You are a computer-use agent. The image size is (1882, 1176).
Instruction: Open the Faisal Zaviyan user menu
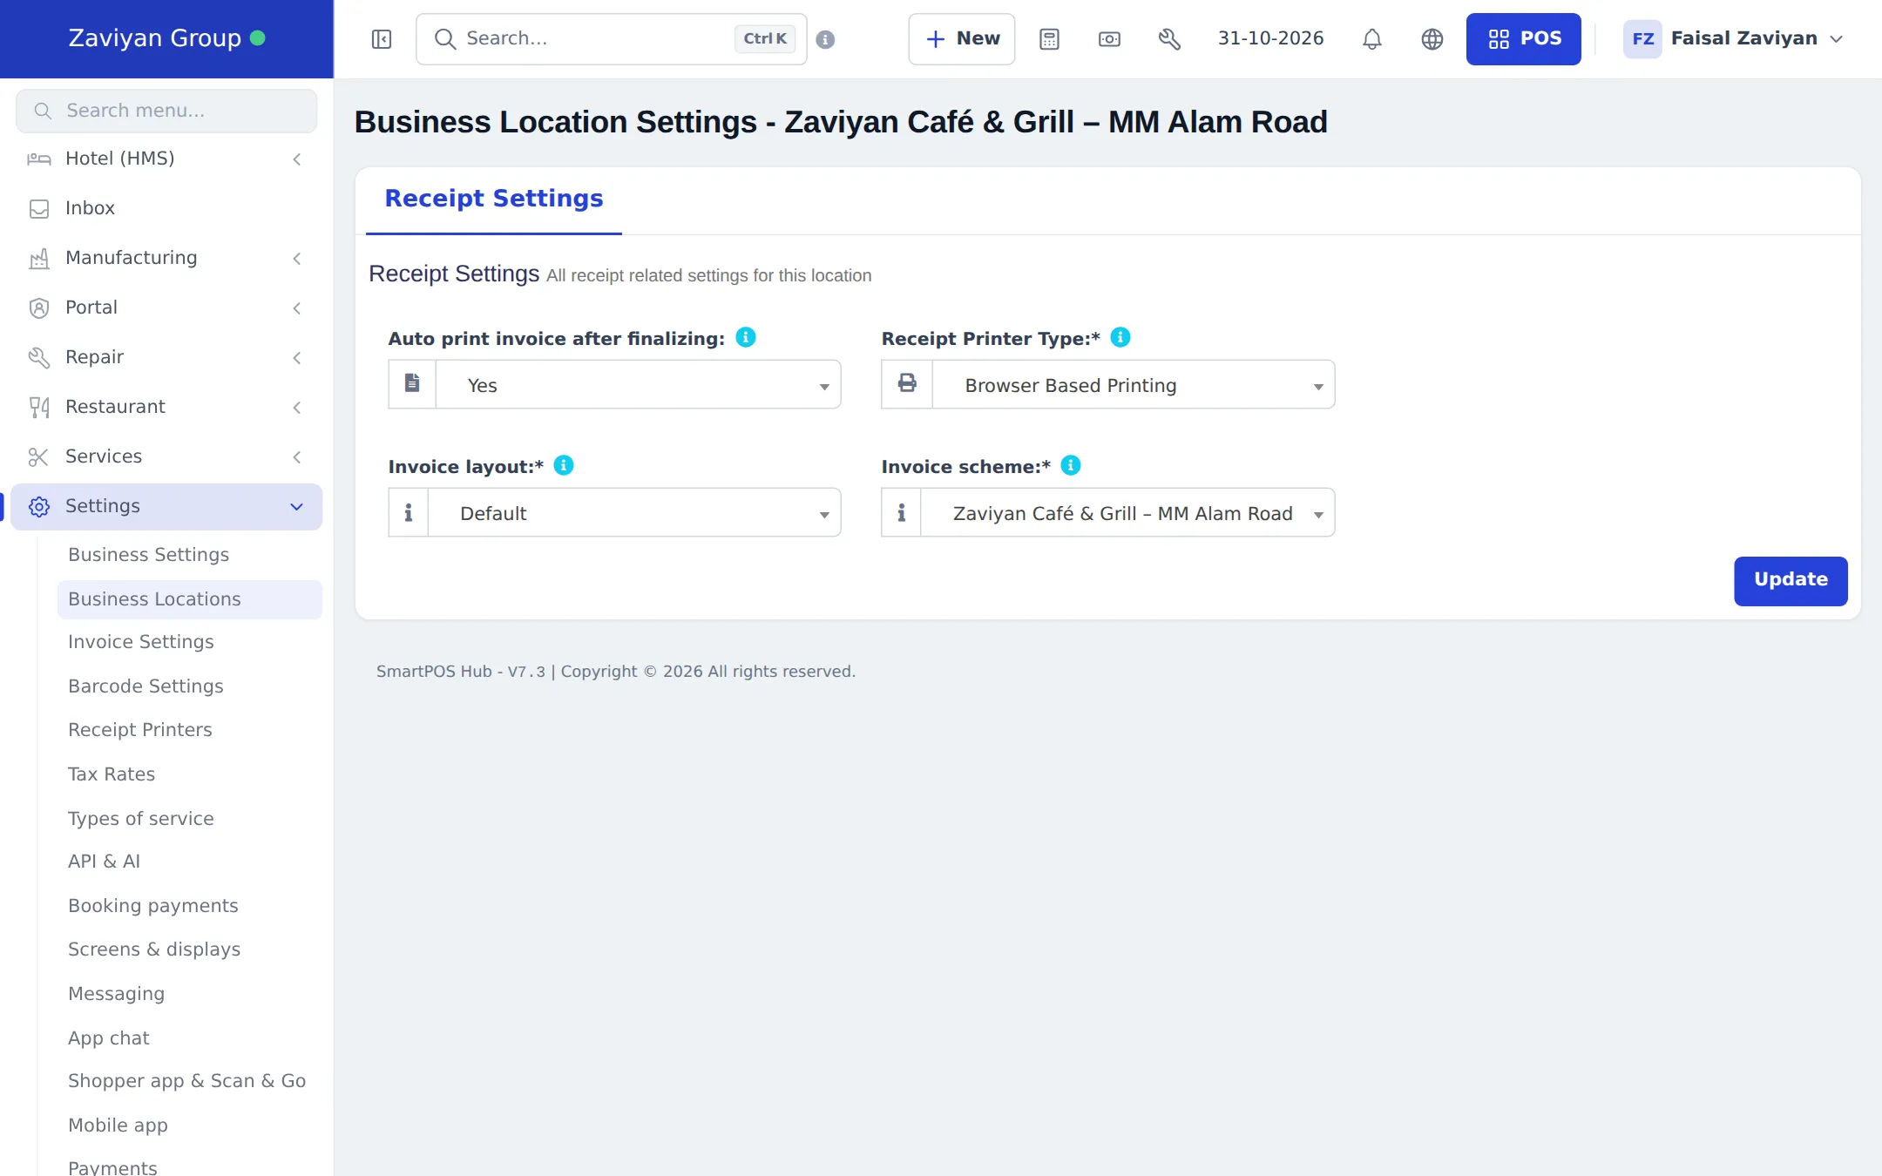1733,39
